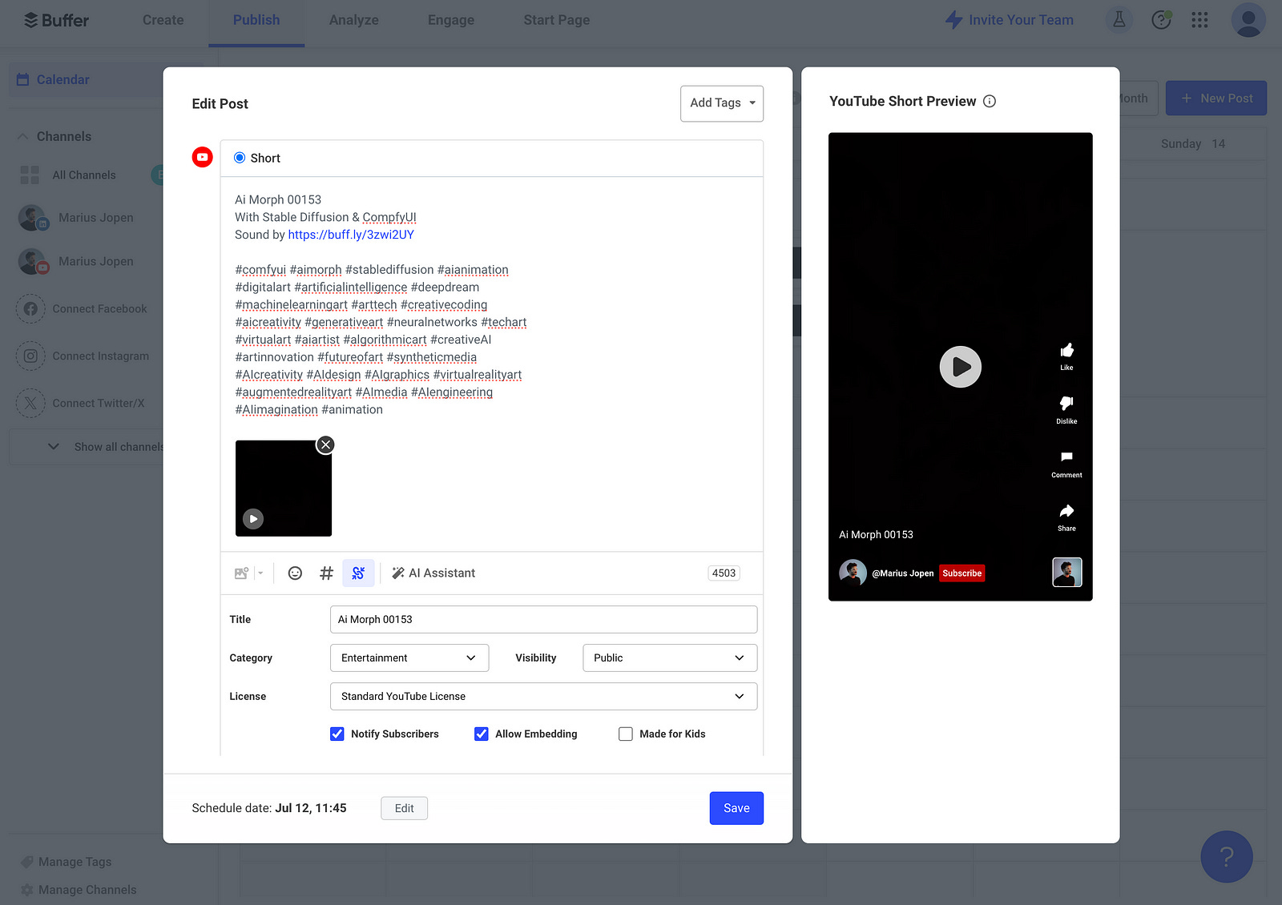1282x905 pixels.
Task: Click the Buffer logo
Action: (56, 20)
